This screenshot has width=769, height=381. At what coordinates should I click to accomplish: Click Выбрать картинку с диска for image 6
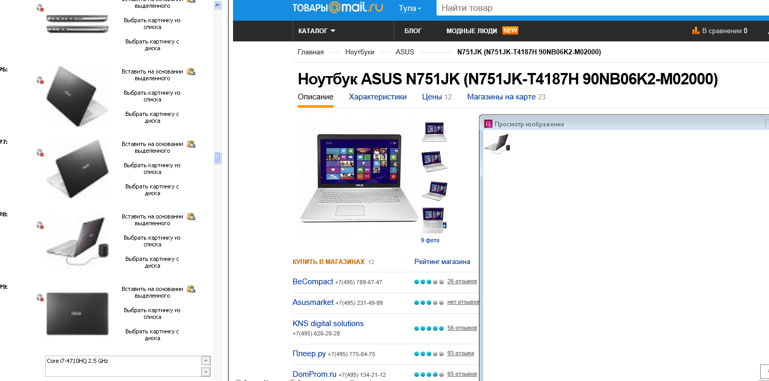click(152, 118)
